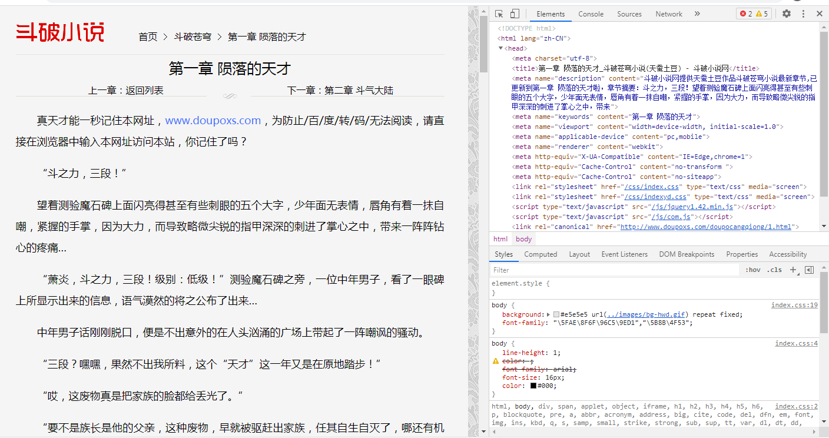Open the index.css:4 source link
The width and height of the screenshot is (829, 438).
pos(796,344)
